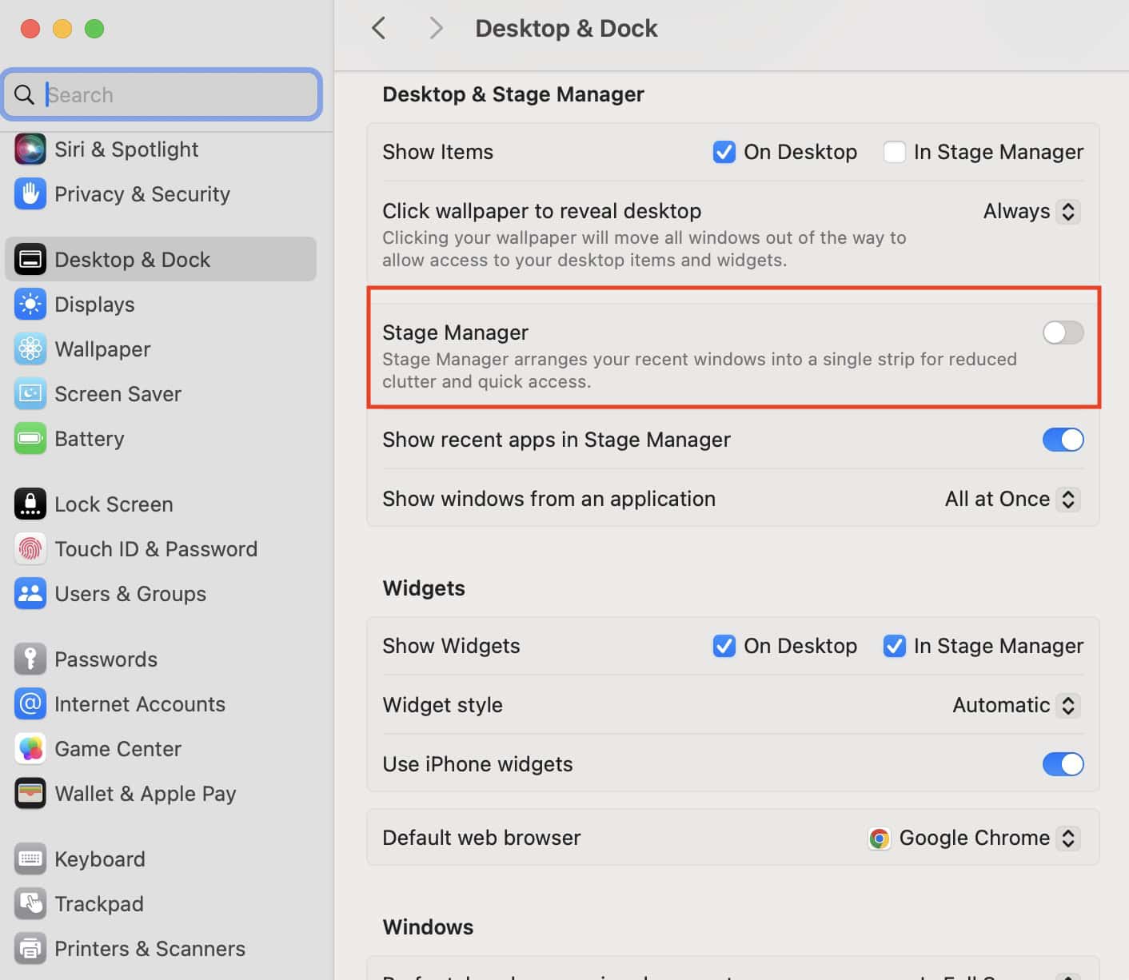Uncheck Show Items On Desktop
This screenshot has height=980, width=1129.
pos(724,152)
